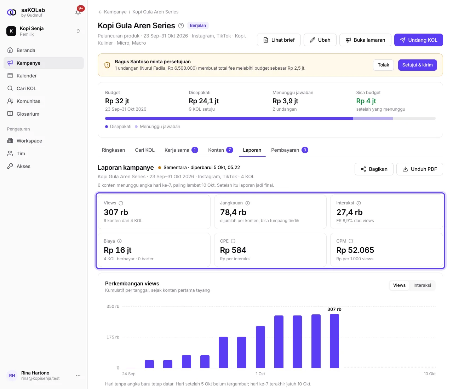Click the info icon next to Interaksi

359,203
